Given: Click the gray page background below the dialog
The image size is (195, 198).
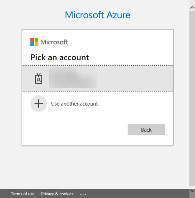Looking at the screenshot, I should pos(98,165).
